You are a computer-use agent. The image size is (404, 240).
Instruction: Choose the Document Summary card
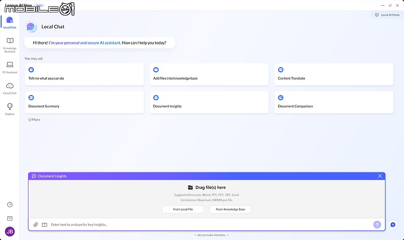84,102
